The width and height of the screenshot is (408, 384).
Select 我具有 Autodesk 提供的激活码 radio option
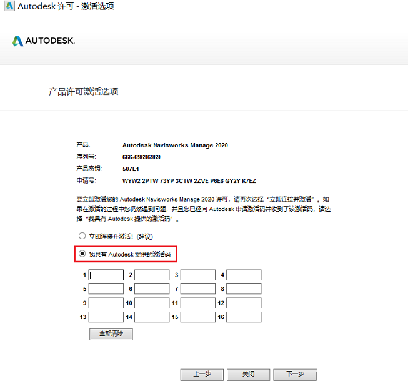pyautogui.click(x=82, y=254)
